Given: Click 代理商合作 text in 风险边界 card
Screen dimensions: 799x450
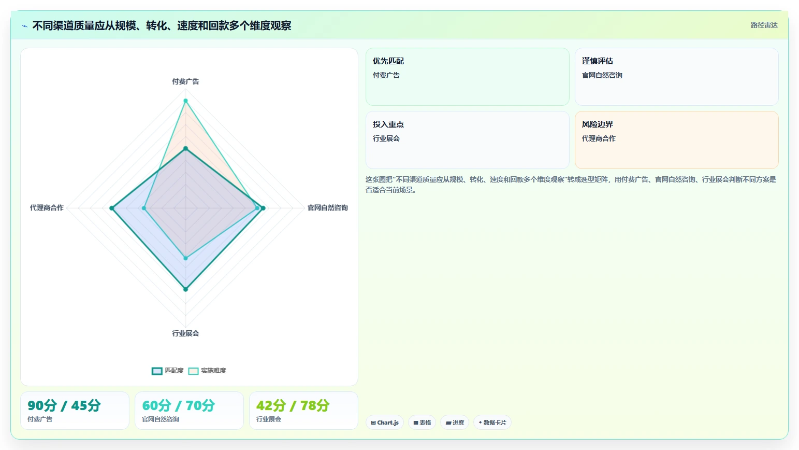Looking at the screenshot, I should pos(599,138).
